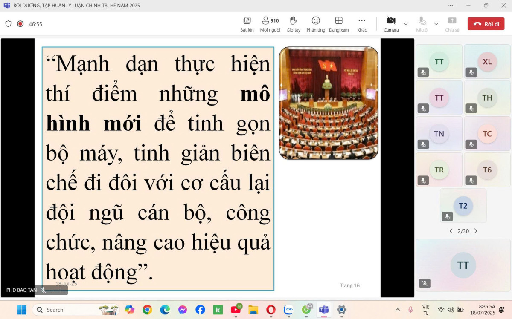Leave the meeting with Rời đi
Viewport: 512px width, 319px height.
pyautogui.click(x=486, y=24)
